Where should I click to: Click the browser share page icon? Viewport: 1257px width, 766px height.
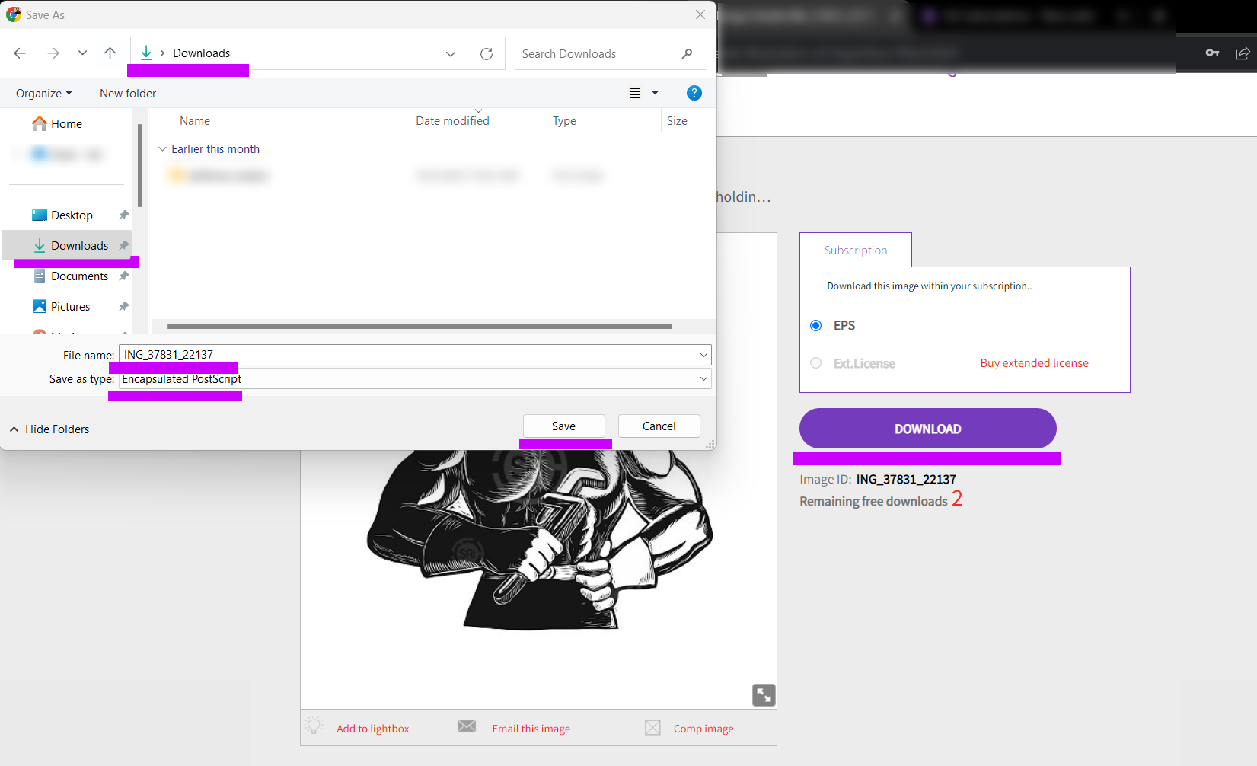[1243, 53]
